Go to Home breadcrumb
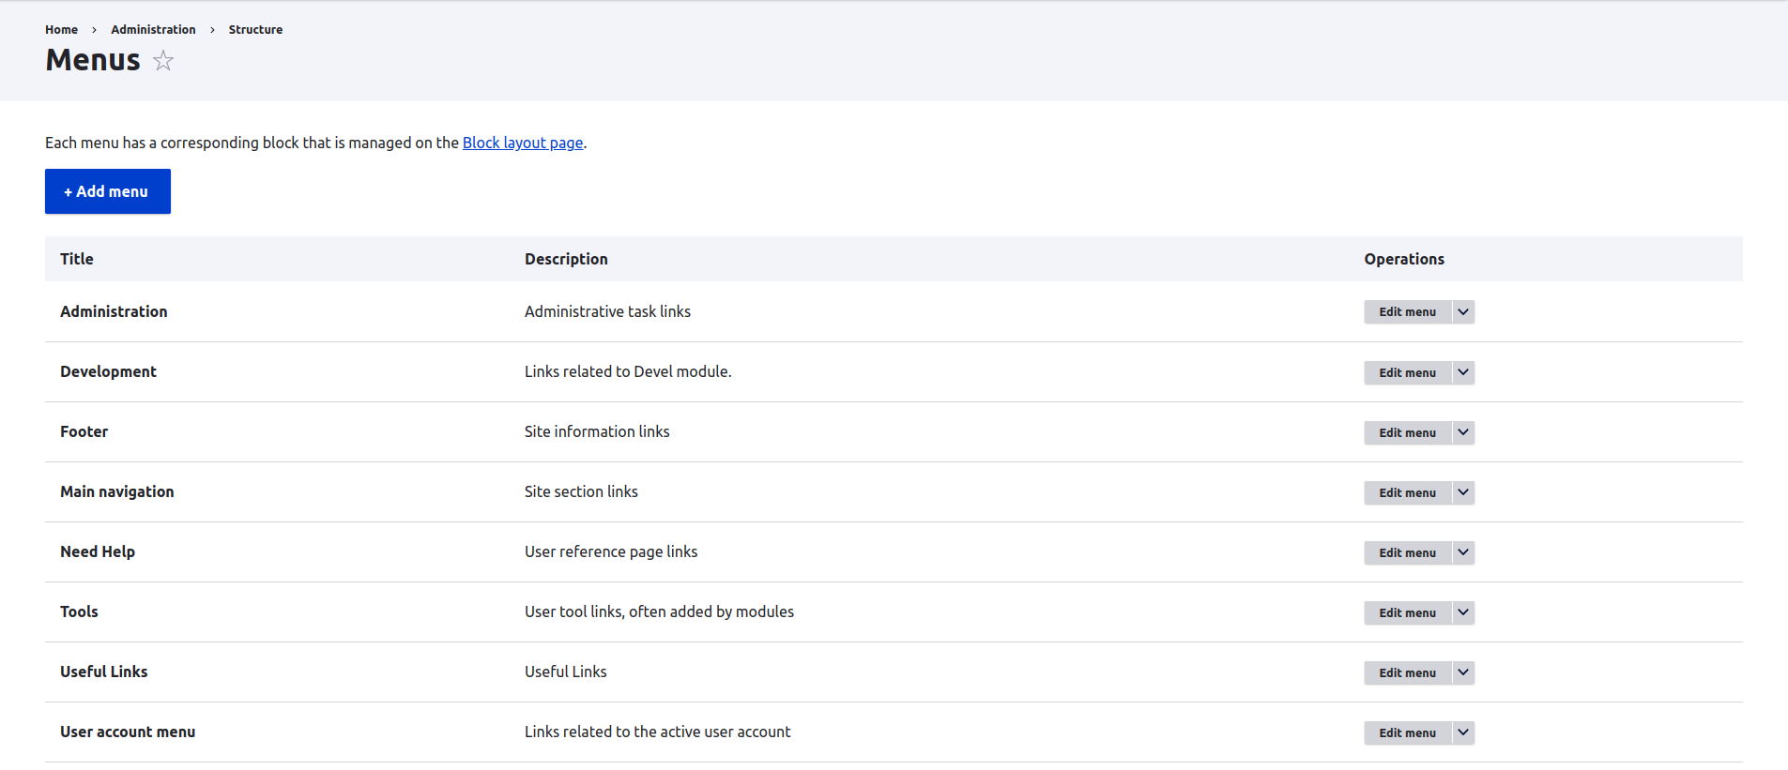The image size is (1788, 770). point(61,30)
